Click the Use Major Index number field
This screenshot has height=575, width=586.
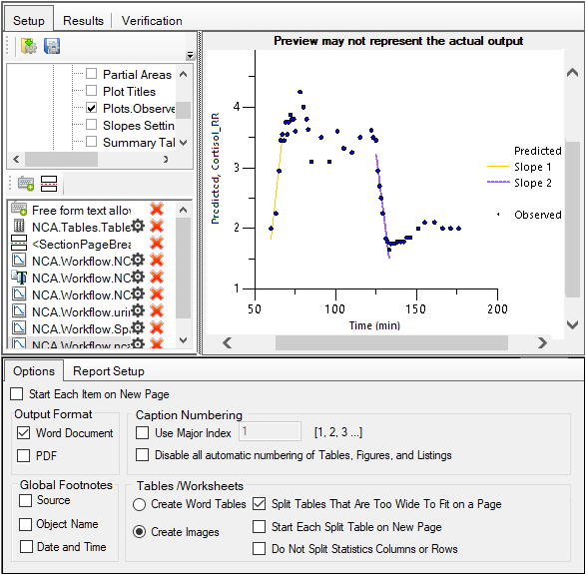[x=270, y=432]
